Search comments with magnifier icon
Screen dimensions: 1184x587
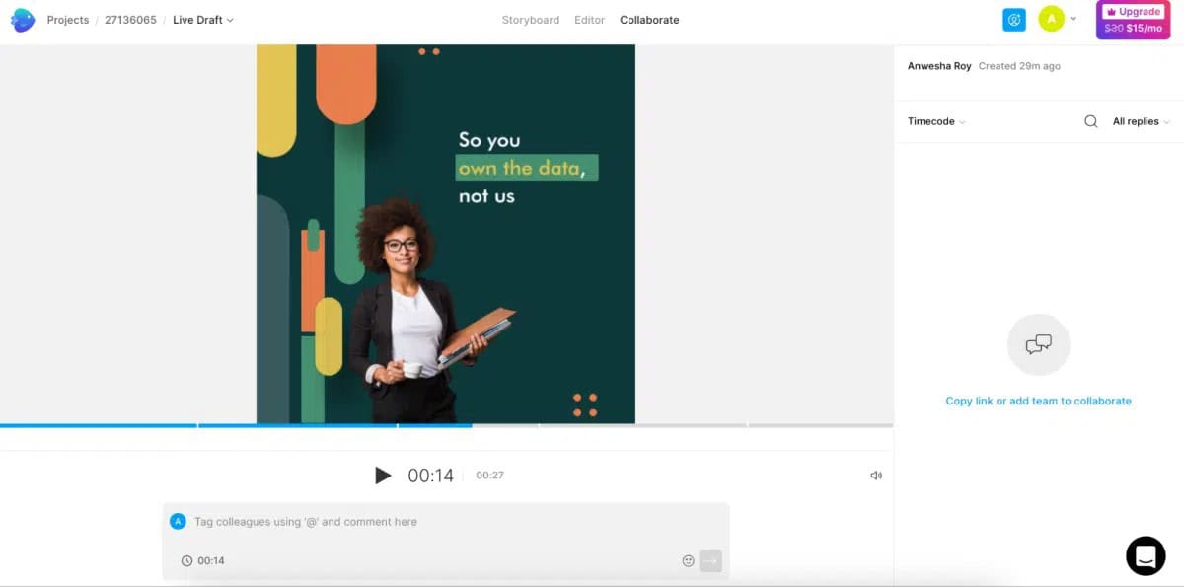click(x=1090, y=121)
